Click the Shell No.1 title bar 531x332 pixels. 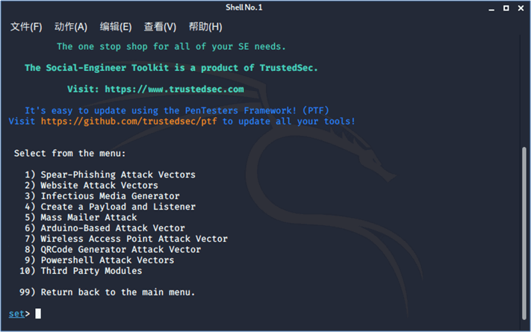coord(243,7)
